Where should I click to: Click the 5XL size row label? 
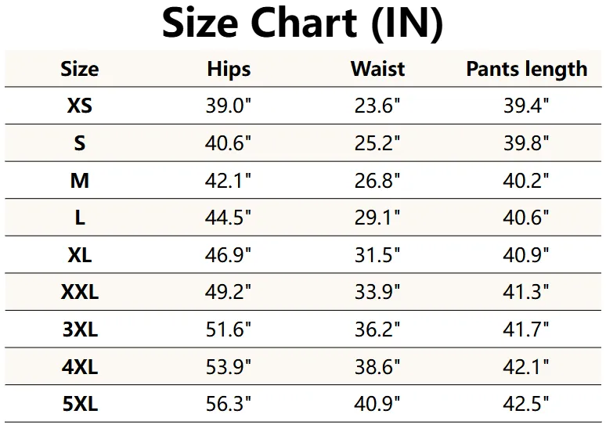pyautogui.click(x=80, y=404)
